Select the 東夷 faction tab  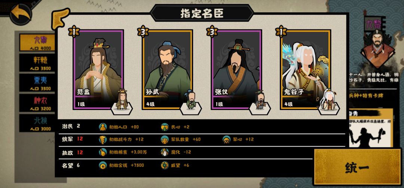click(x=37, y=83)
